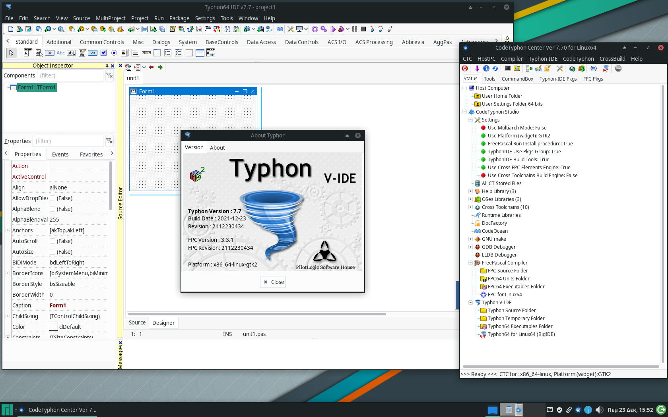Toggle the AllowDropFiles checkbox

coord(52,198)
